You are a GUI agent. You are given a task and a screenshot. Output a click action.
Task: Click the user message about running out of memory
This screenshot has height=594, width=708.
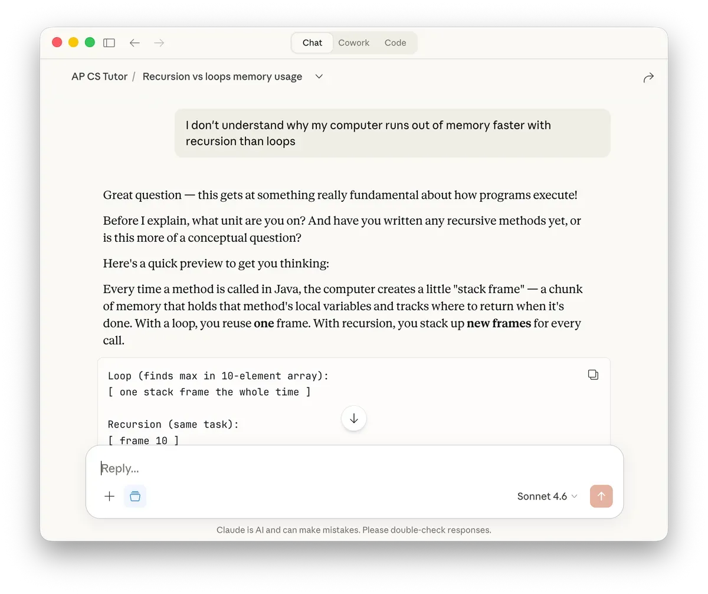coord(392,133)
